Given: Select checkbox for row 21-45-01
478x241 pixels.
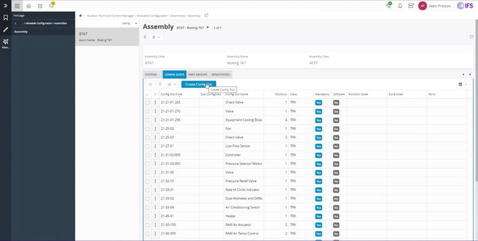Looking at the screenshot, I should pos(147,216).
